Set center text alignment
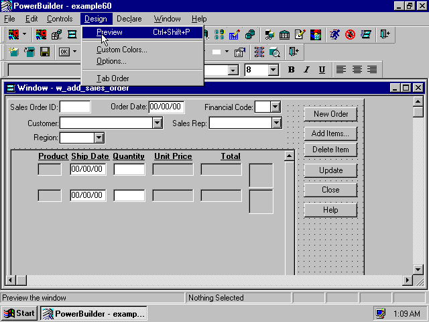The width and height of the screenshot is (429, 322). (x=357, y=70)
